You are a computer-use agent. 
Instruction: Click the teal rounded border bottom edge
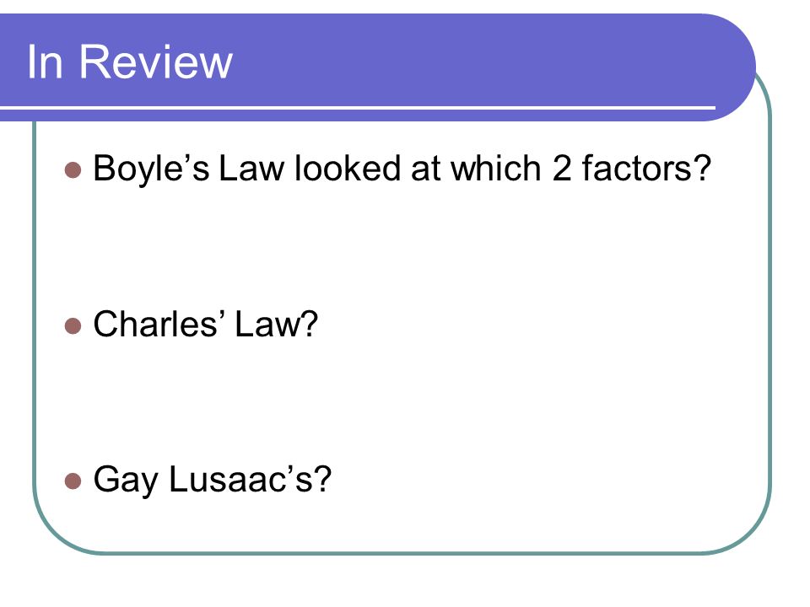click(x=402, y=553)
